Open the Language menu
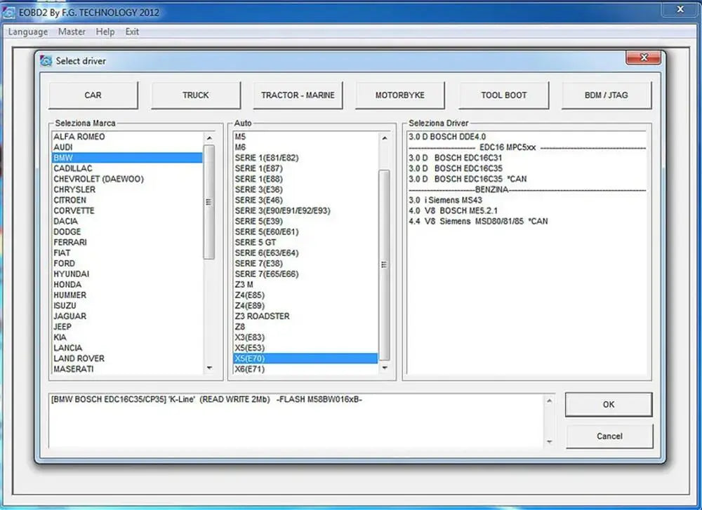Viewport: 702px width, 510px height. pos(27,32)
